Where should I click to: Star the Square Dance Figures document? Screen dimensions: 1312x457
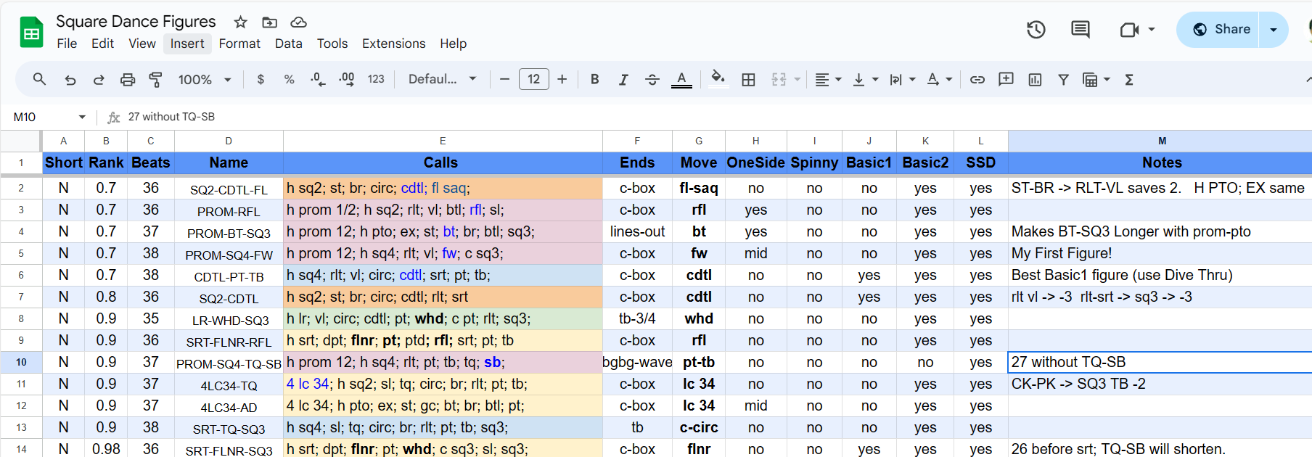[x=241, y=22]
